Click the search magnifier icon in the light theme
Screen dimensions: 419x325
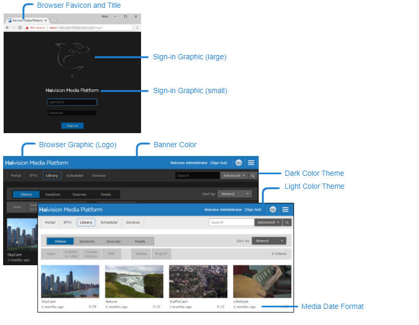287,222
